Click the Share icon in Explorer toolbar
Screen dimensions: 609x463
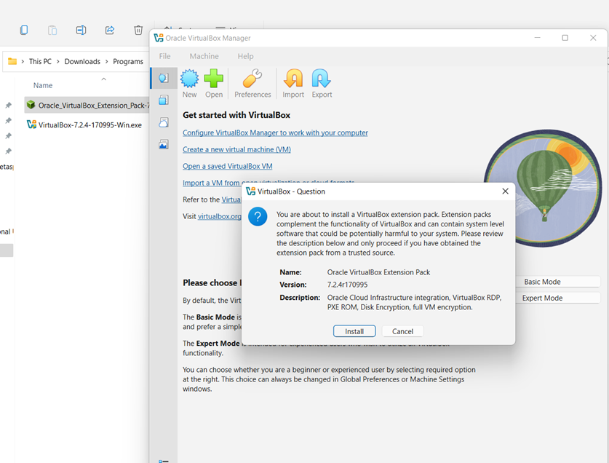(110, 30)
